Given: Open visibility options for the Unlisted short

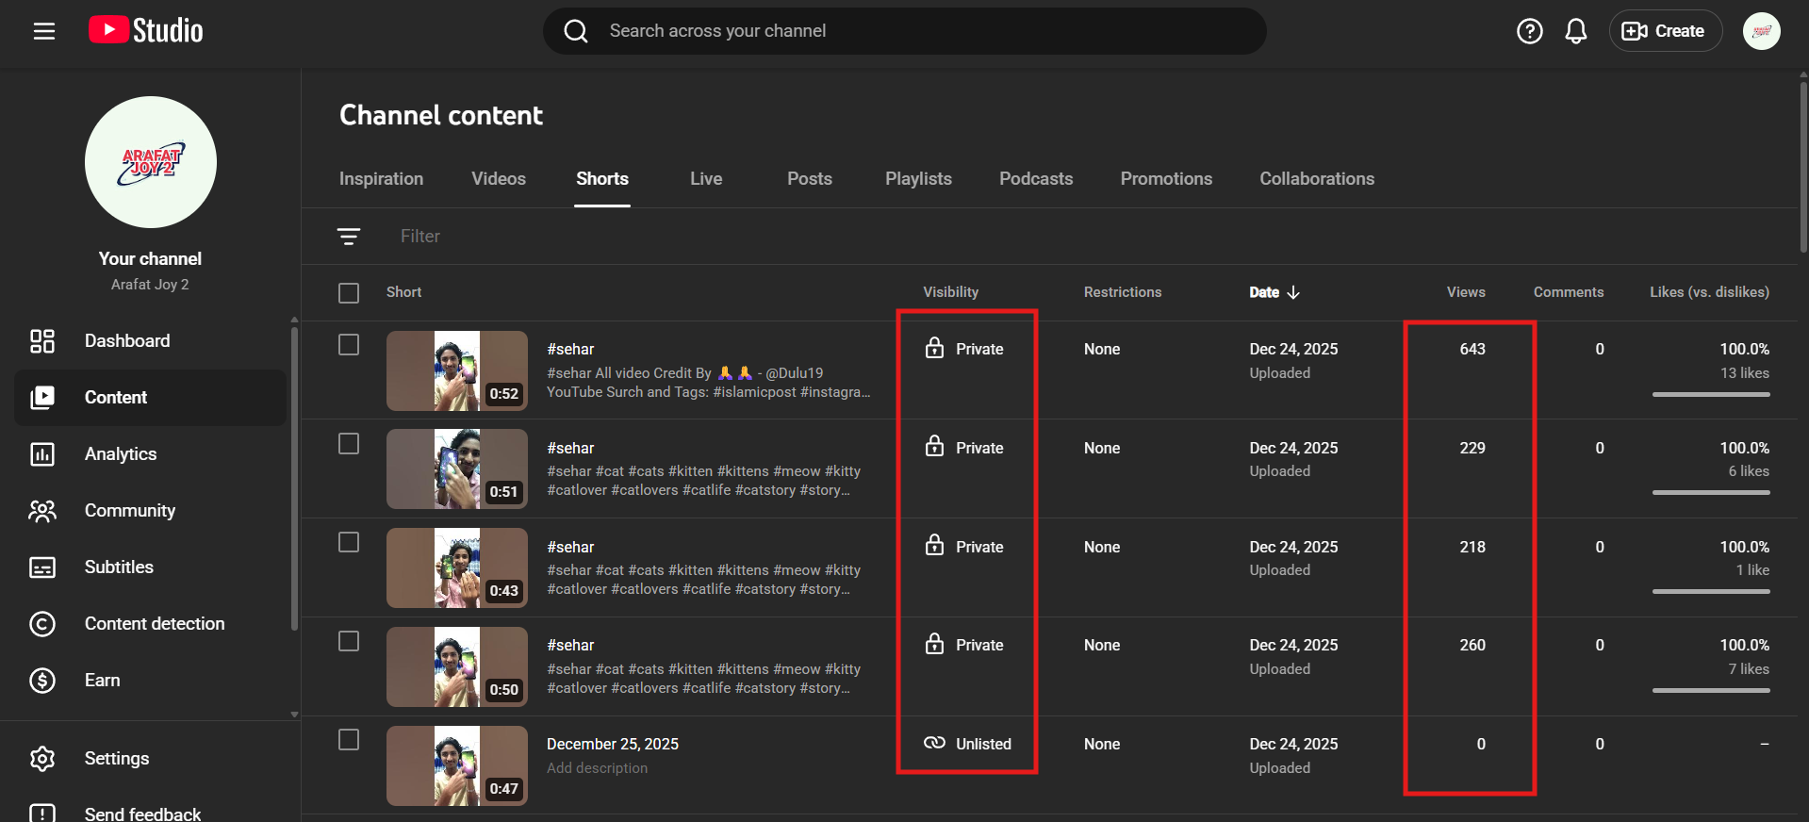Looking at the screenshot, I should click(x=968, y=744).
